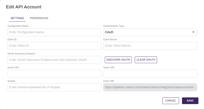Click the Configuration Name label
The width and height of the screenshot is (204, 109).
pos(18,26)
